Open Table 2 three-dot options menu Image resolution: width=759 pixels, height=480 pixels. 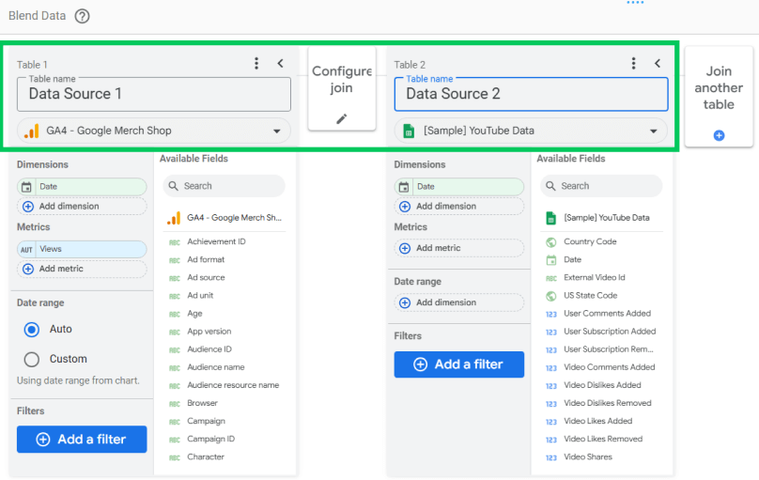click(634, 63)
